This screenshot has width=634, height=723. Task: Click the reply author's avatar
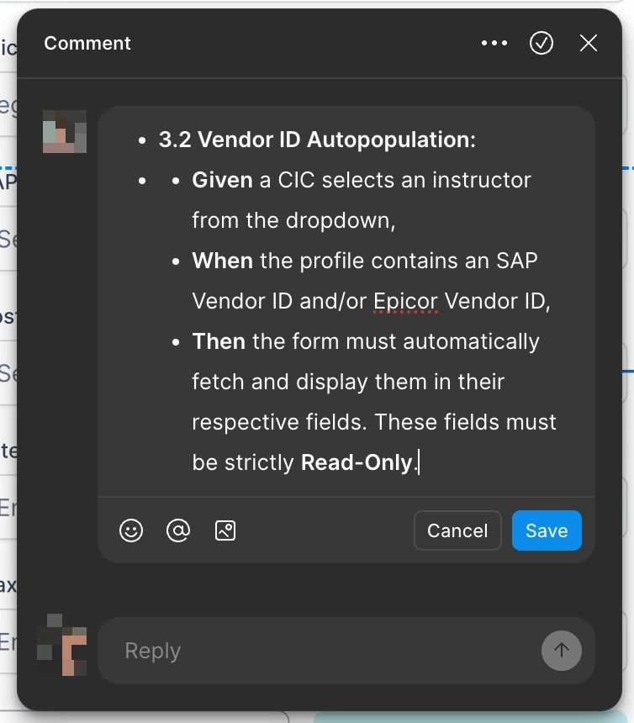point(62,645)
